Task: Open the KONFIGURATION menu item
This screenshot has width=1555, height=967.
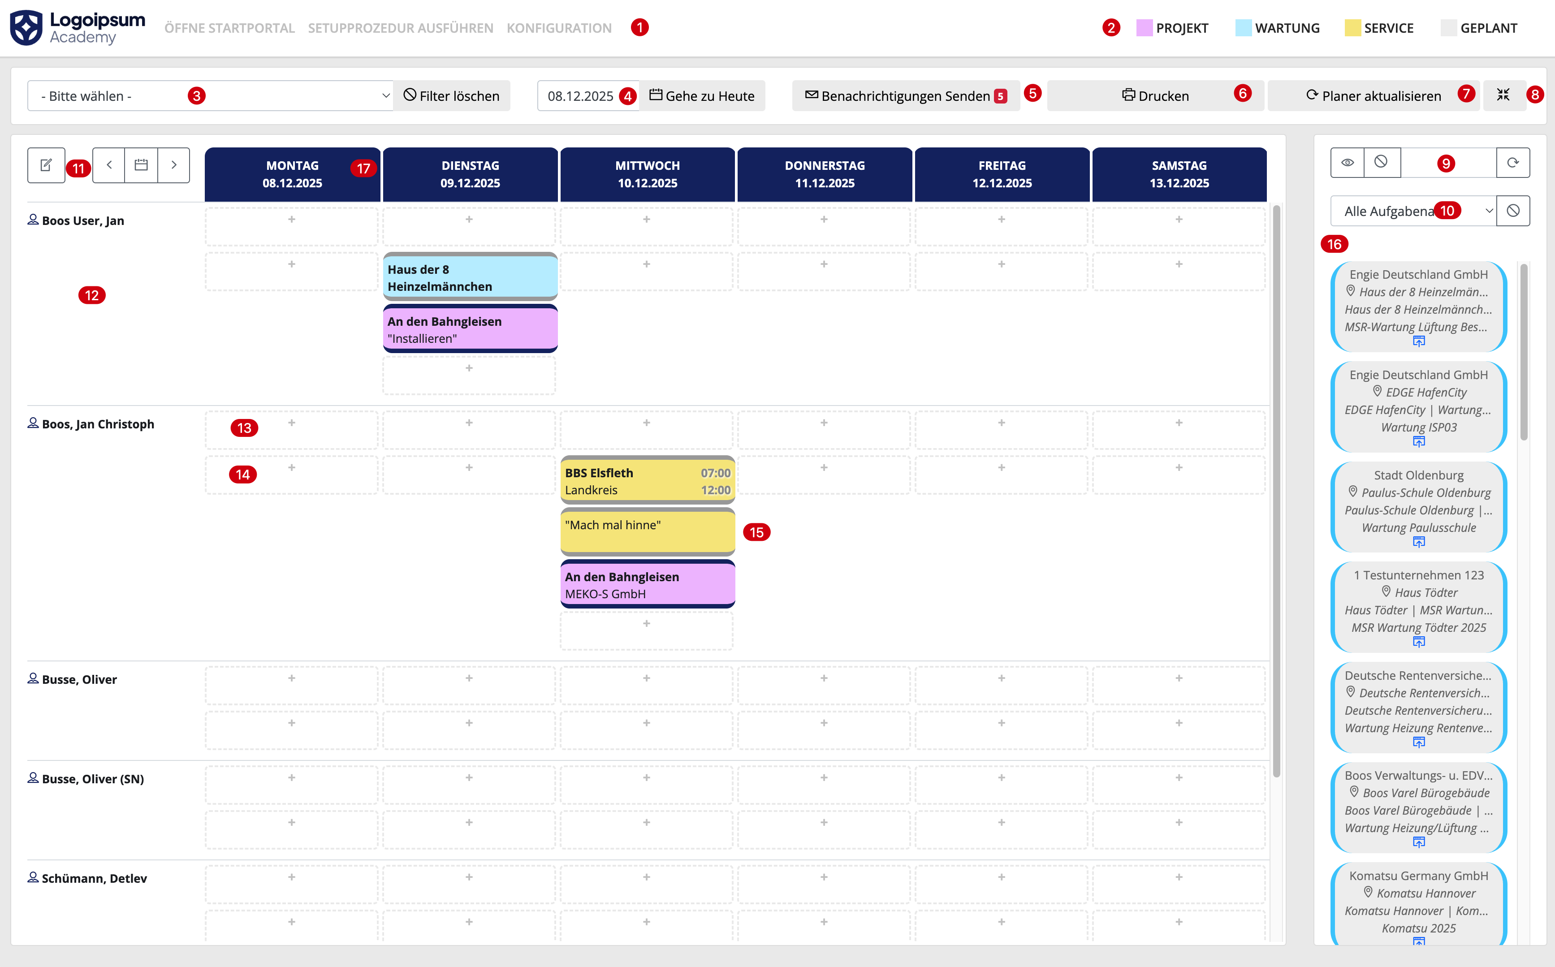Action: coord(559,28)
